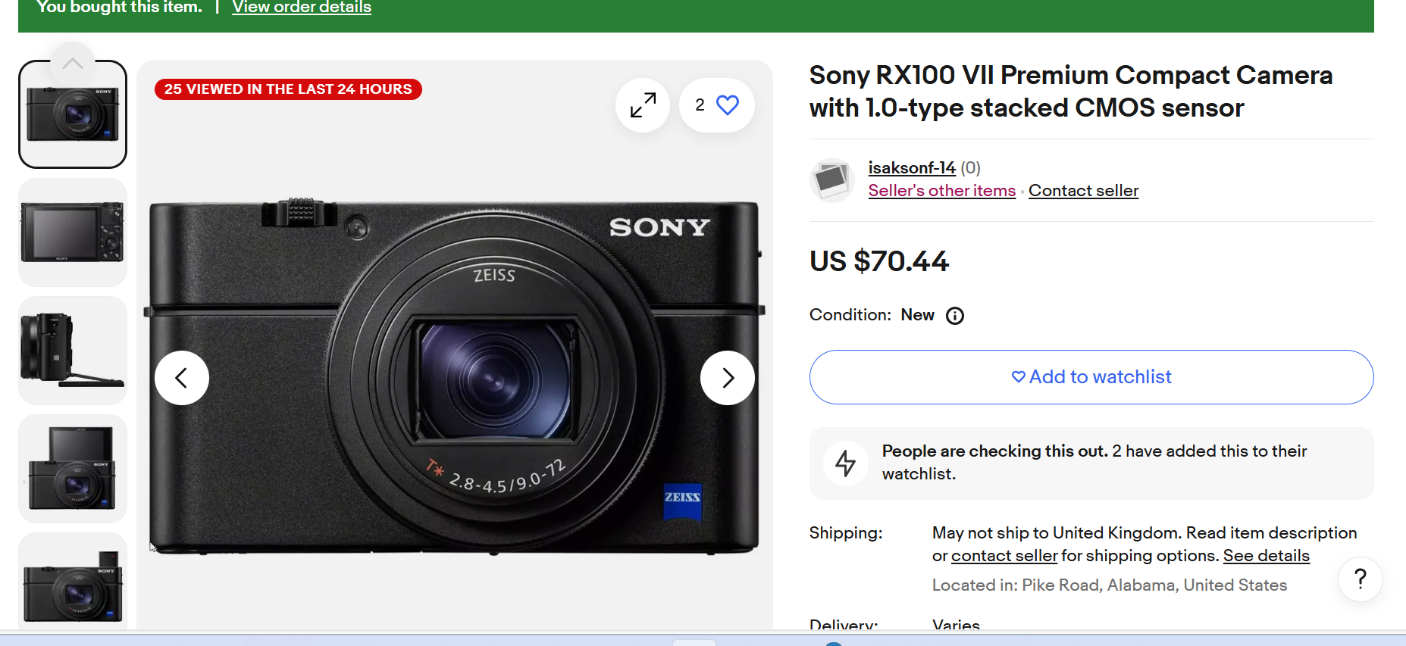
Task: Open the shipping See details link
Action: (1266, 556)
